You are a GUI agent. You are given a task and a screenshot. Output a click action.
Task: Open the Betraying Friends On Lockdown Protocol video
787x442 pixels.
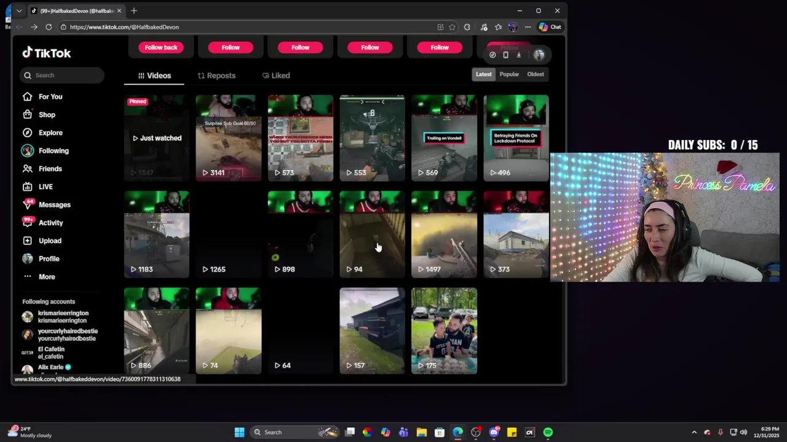coord(516,138)
